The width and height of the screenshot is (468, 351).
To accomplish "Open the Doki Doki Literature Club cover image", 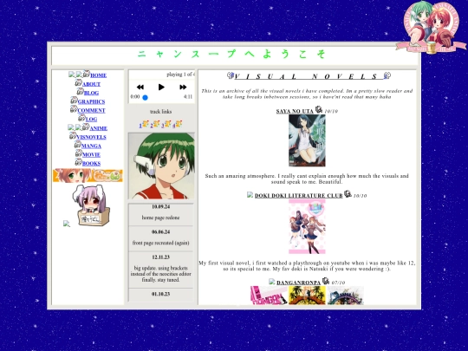I will pyautogui.click(x=307, y=227).
